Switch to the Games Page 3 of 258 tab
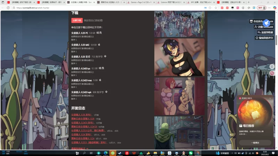This screenshot has width=278, height=156. click(x=141, y=2)
